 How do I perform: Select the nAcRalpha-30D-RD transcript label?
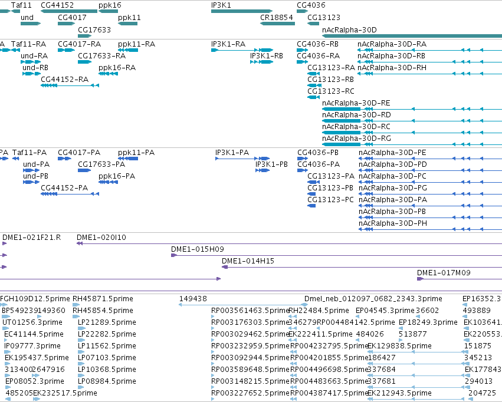[x=356, y=115]
